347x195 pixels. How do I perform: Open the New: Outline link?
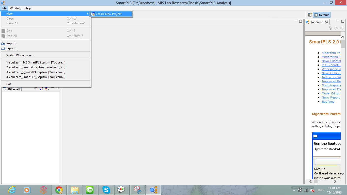tap(331, 73)
